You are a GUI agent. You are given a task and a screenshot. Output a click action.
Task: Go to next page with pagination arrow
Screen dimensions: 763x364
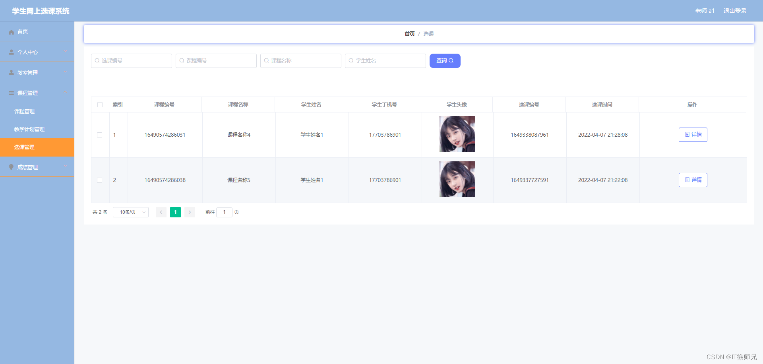(190, 212)
